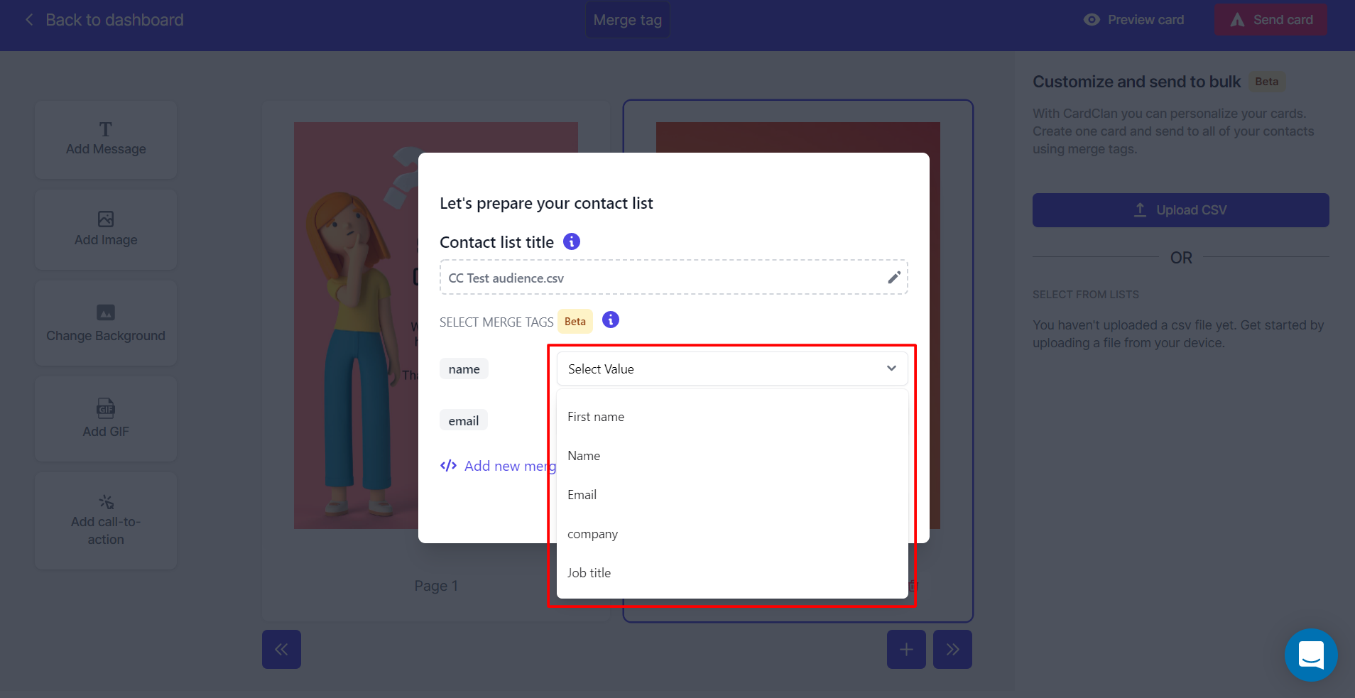Click the Page 1 label
Image resolution: width=1355 pixels, height=698 pixels.
pos(436,586)
